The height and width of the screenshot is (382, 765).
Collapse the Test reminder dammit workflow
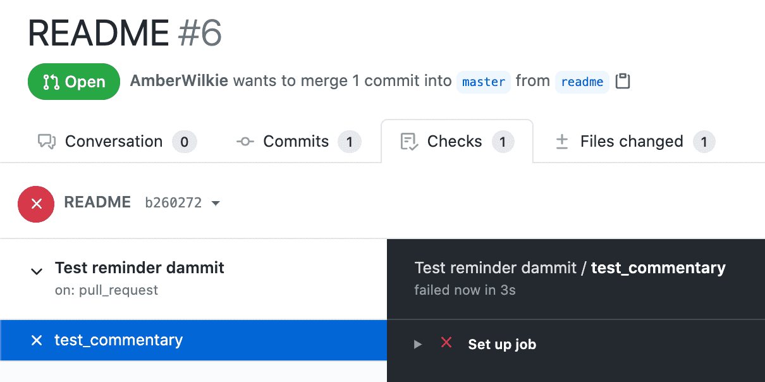click(37, 271)
